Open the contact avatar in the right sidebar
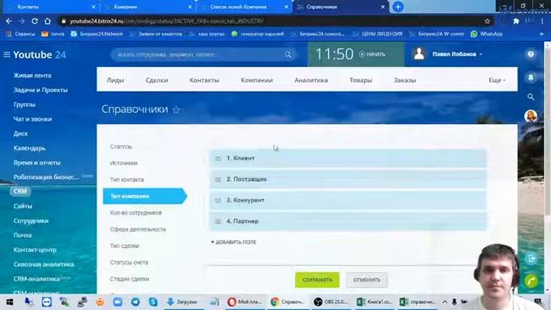The image size is (551, 310). [x=530, y=115]
